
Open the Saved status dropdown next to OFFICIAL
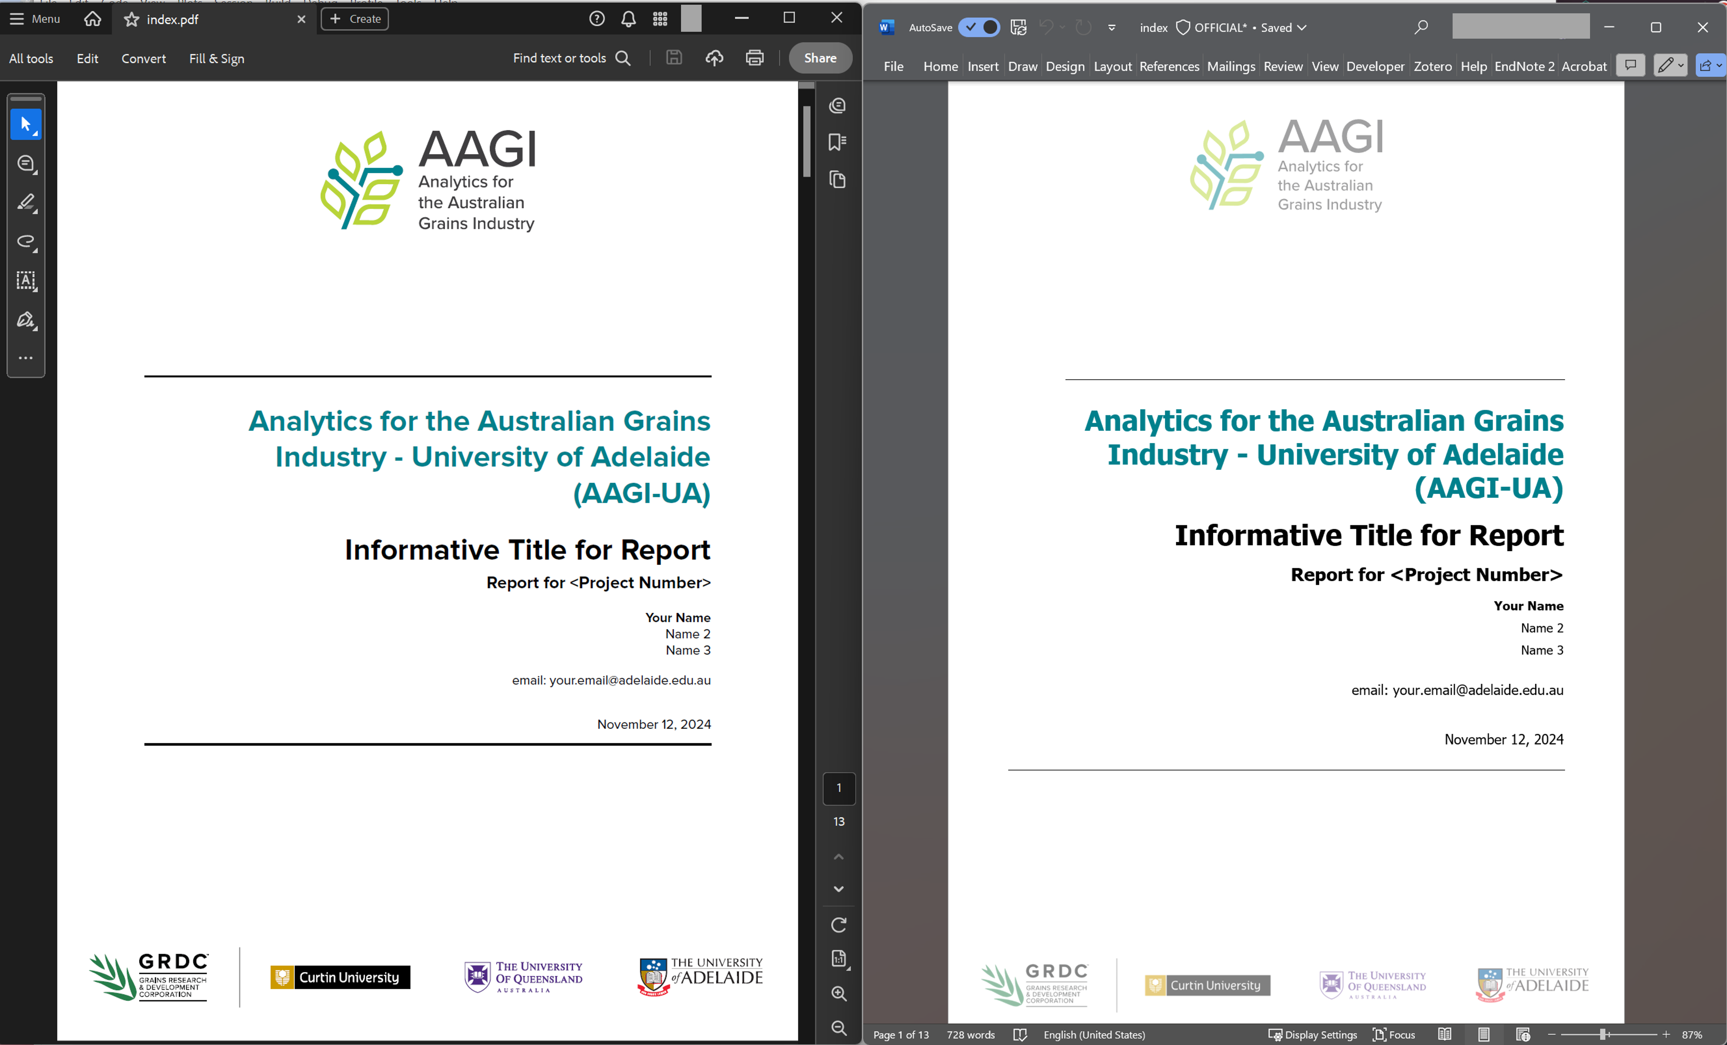click(x=1301, y=28)
